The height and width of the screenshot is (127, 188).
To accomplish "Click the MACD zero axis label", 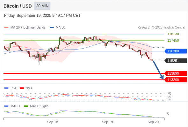I will (168, 113).
